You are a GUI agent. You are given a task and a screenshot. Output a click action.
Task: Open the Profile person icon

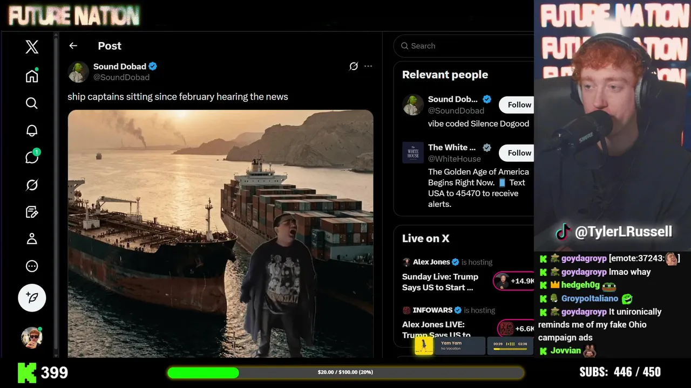pyautogui.click(x=32, y=239)
